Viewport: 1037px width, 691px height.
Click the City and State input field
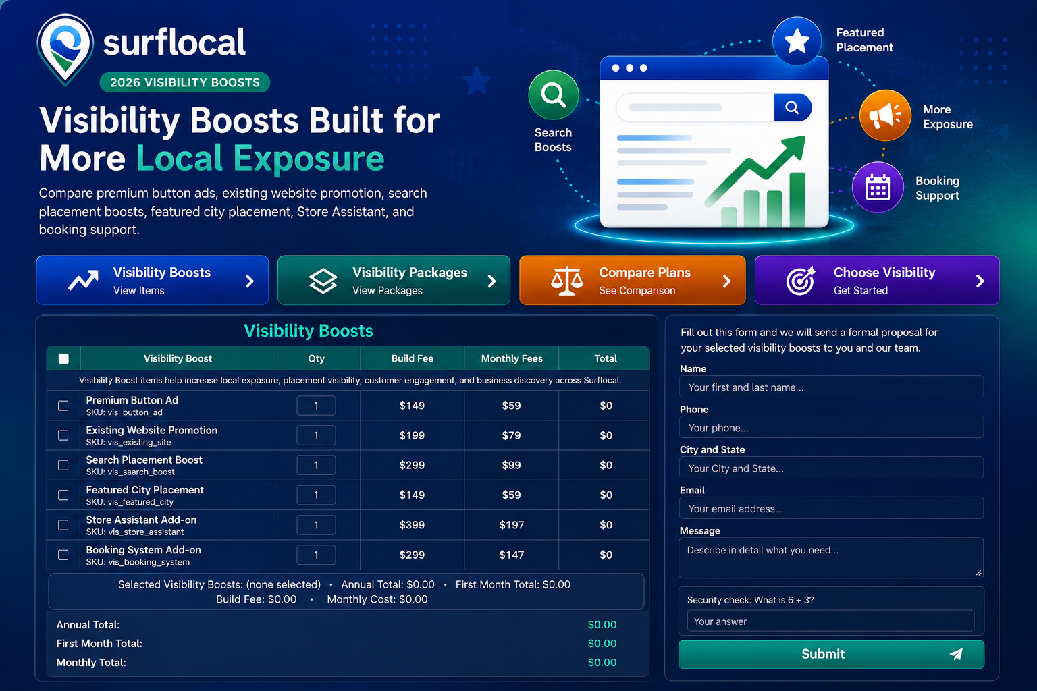tap(831, 468)
